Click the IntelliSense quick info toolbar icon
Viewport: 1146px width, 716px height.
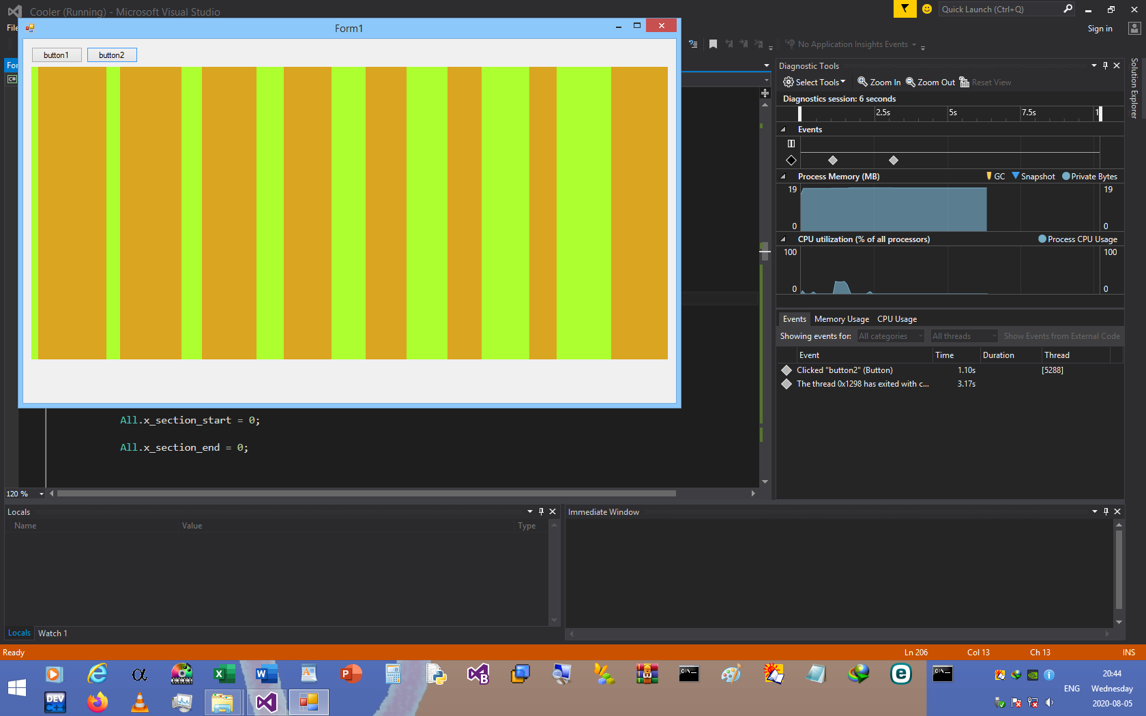click(x=693, y=44)
